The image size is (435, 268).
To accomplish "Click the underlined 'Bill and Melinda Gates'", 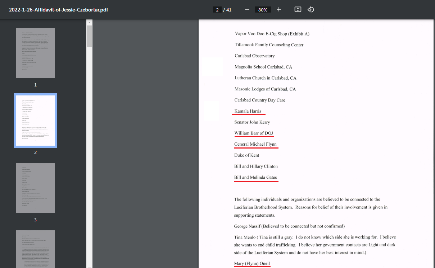I will (x=255, y=178).
